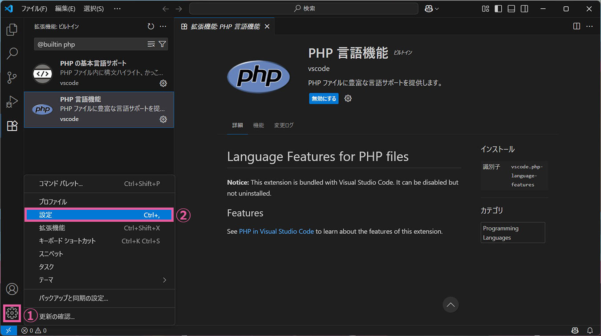
Task: Open the Explorer view in activity bar
Action: pyautogui.click(x=12, y=30)
